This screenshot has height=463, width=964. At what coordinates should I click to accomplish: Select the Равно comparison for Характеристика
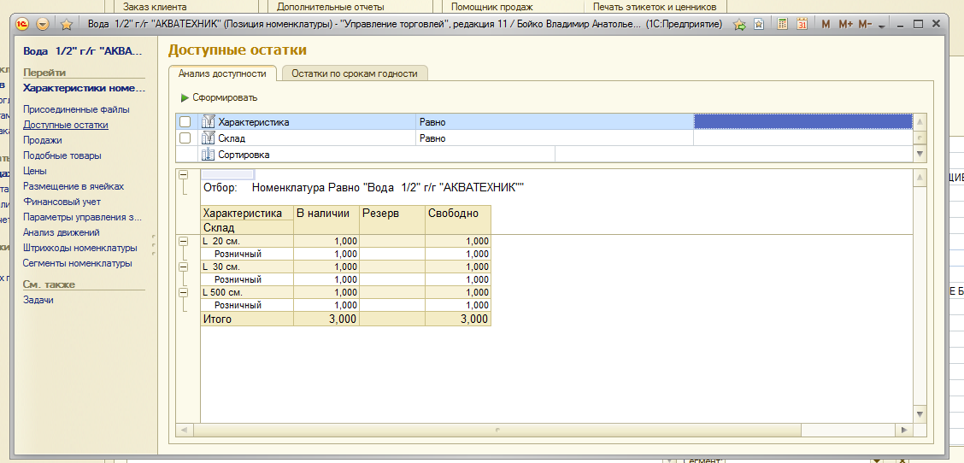(x=555, y=122)
